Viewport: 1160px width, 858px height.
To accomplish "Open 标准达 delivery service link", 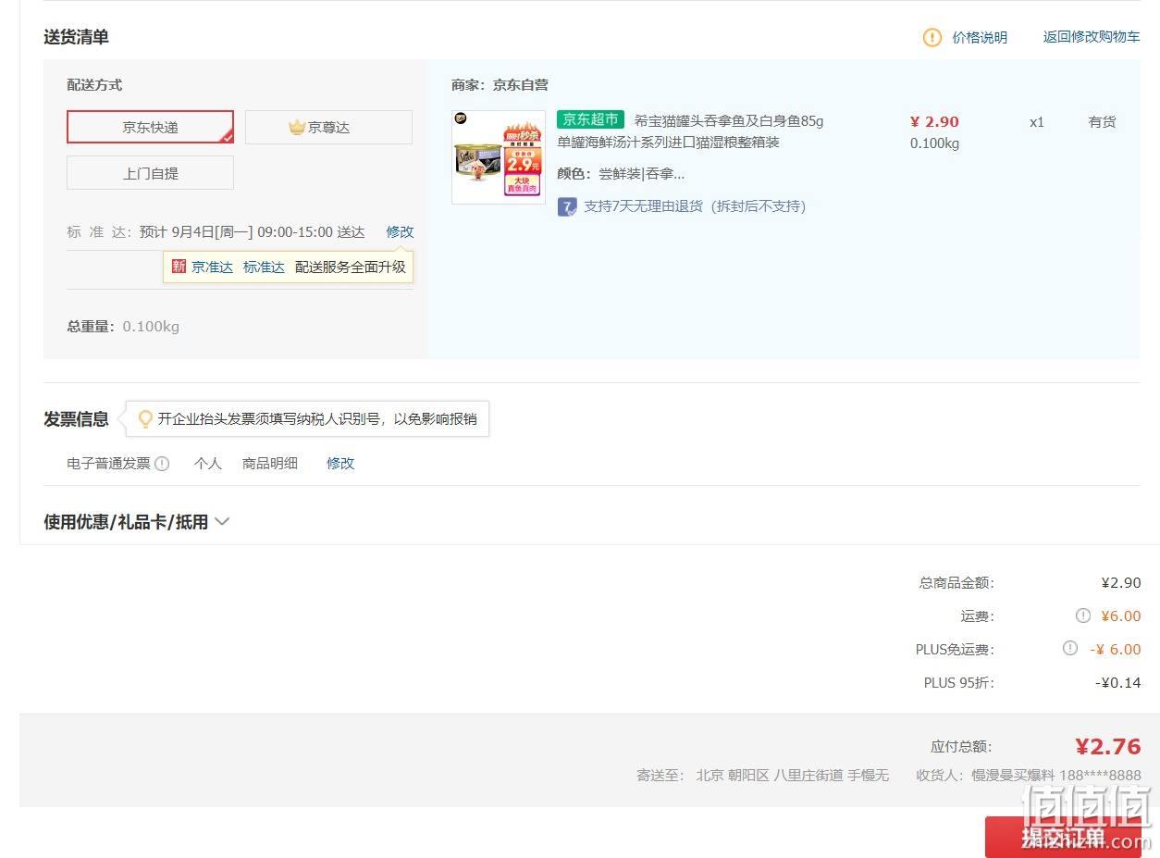I will [264, 267].
